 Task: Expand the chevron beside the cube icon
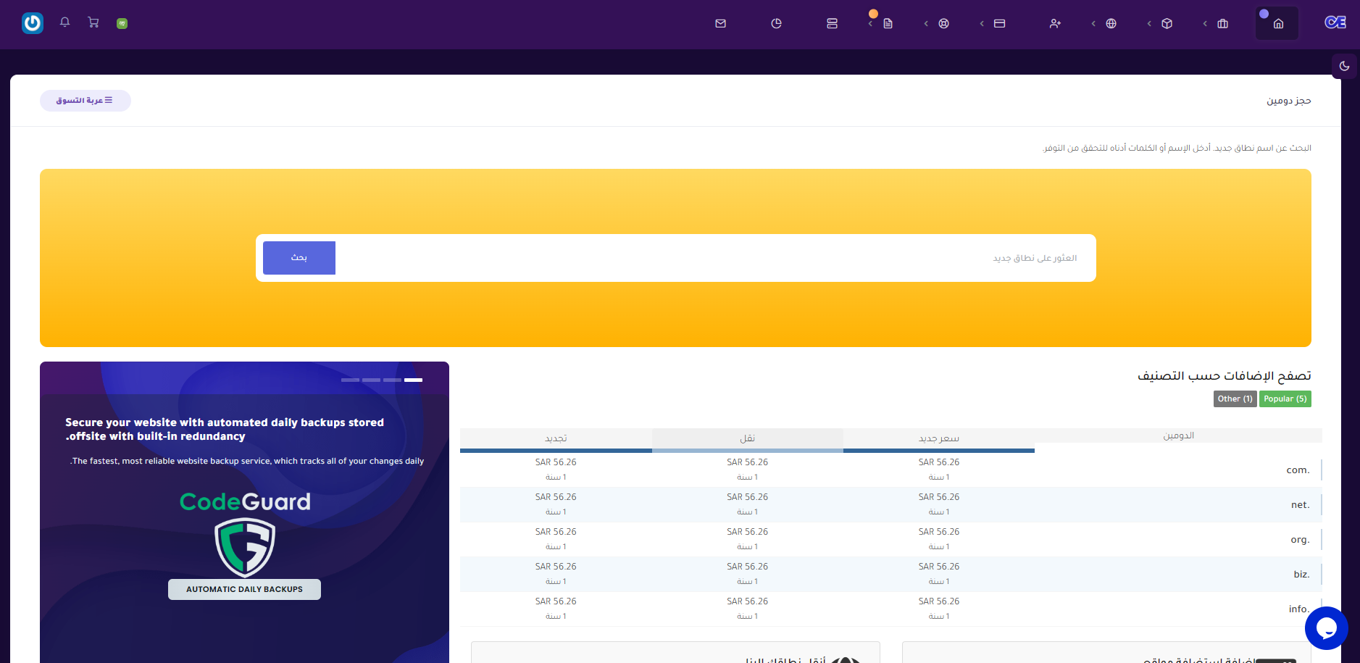pos(1149,23)
